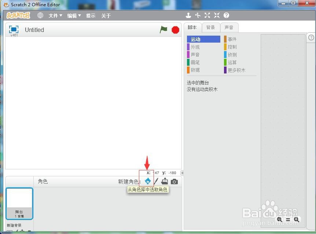This screenshot has width=316, height=234.
Task: Paint a new sprite brush icon
Action: (x=156, y=181)
